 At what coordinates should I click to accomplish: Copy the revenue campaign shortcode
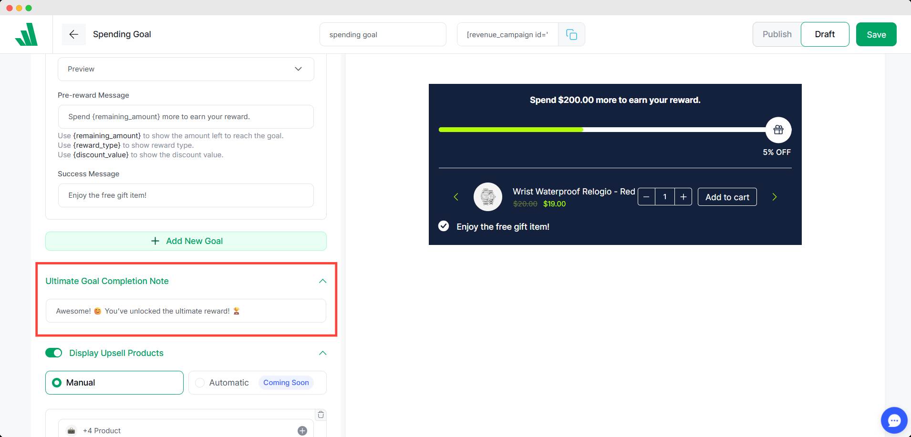pyautogui.click(x=571, y=34)
